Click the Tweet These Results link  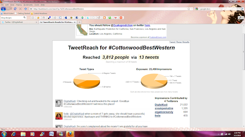coord(179,42)
